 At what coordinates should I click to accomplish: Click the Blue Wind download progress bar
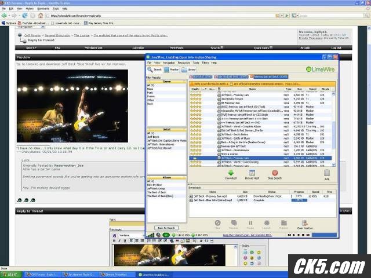299,200
